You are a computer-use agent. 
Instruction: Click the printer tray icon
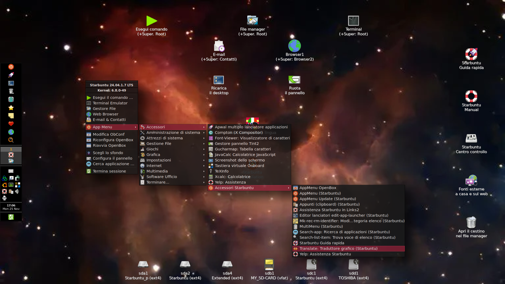click(4, 198)
